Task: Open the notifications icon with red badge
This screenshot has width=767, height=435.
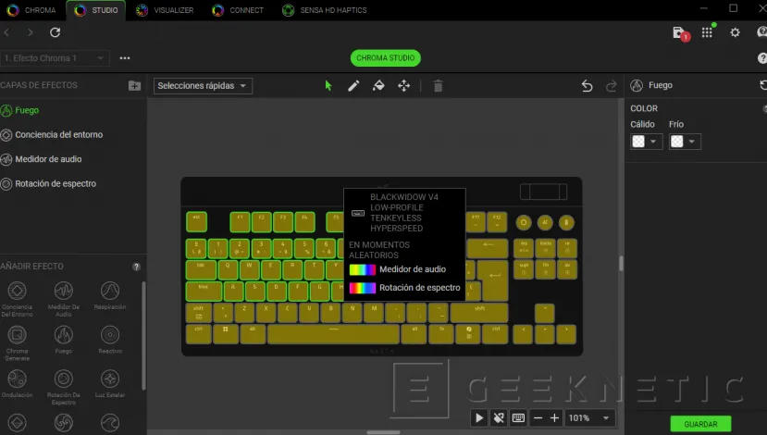Action: [x=680, y=33]
